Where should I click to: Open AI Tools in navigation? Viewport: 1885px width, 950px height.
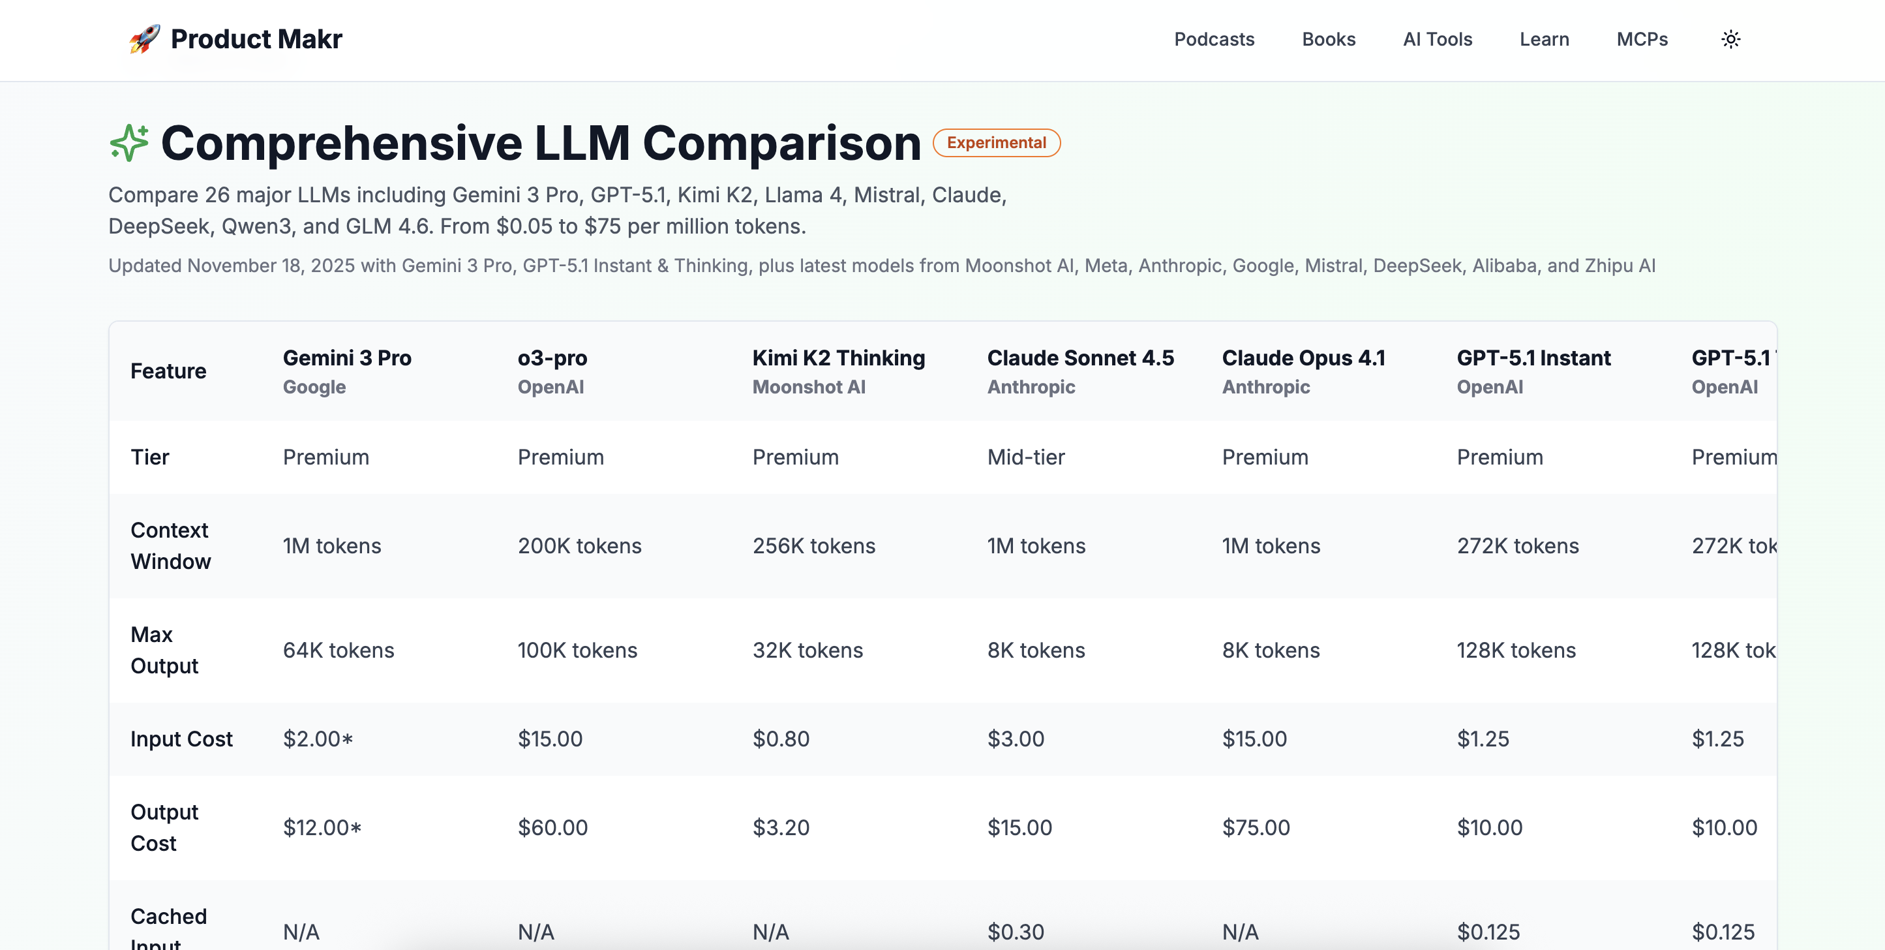point(1437,38)
